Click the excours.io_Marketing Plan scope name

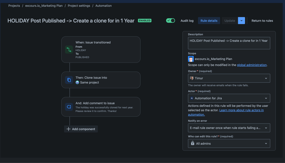pos(213,59)
